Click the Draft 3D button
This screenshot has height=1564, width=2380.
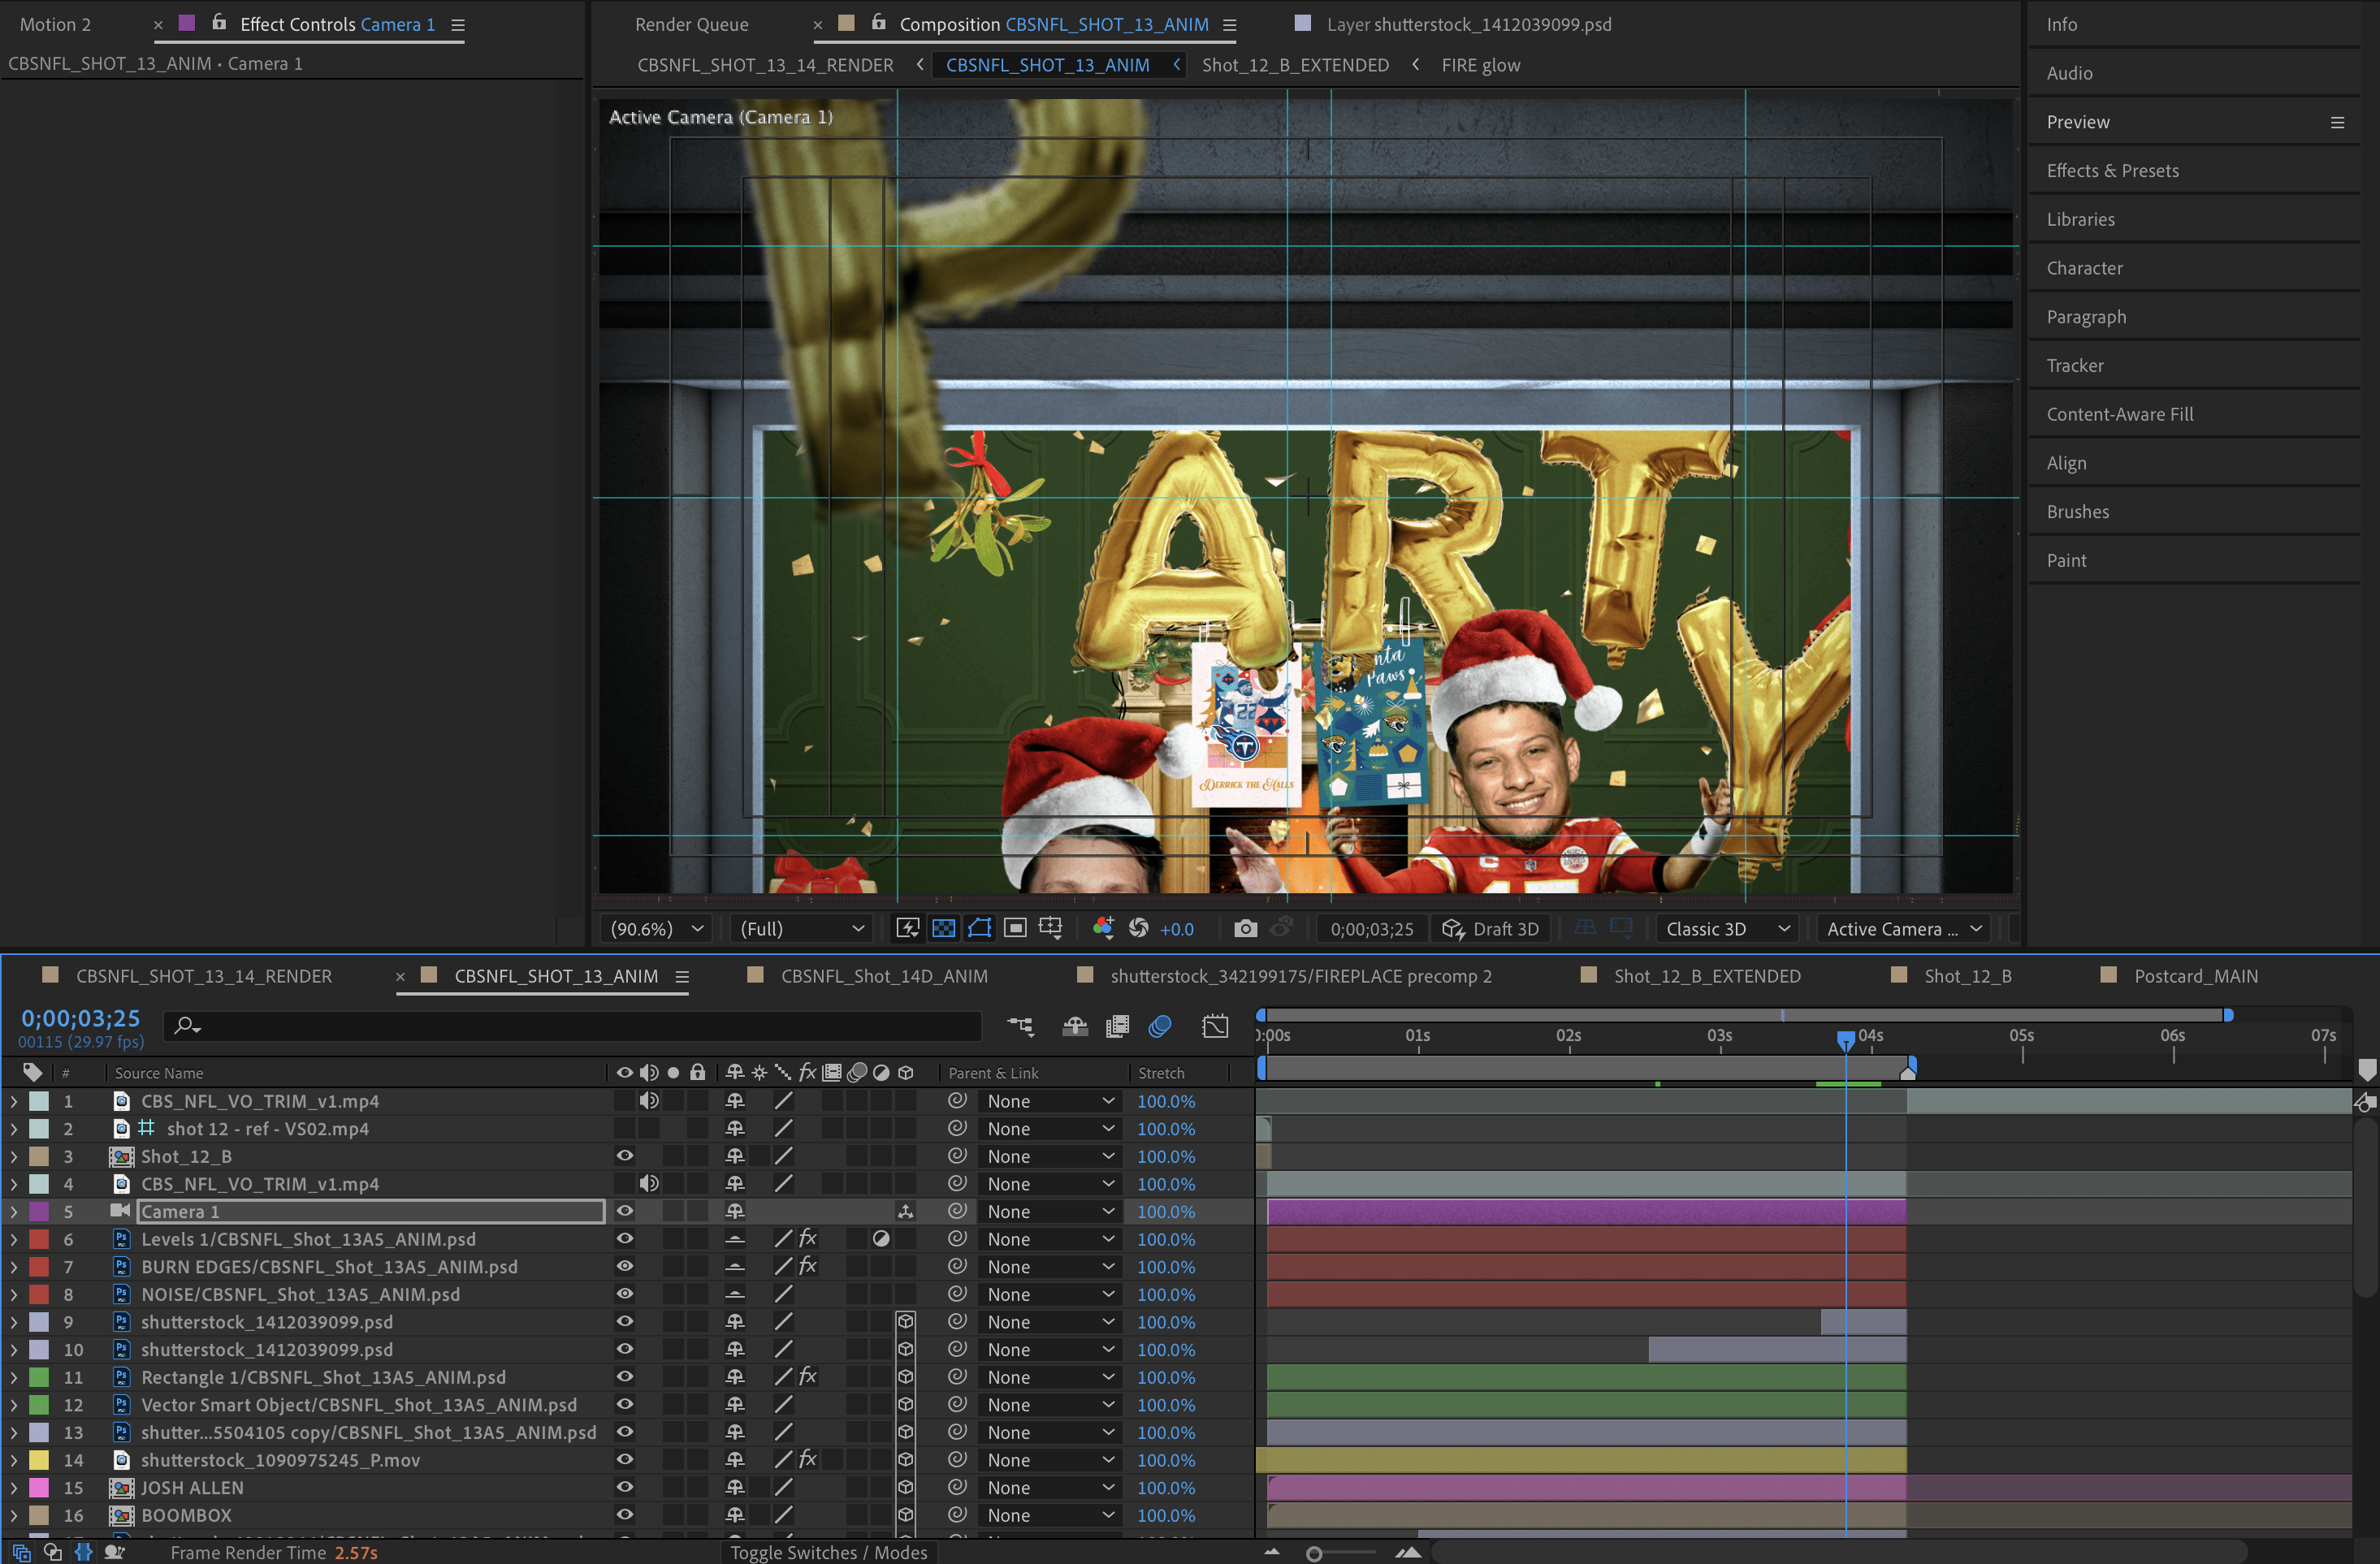[x=1490, y=928]
